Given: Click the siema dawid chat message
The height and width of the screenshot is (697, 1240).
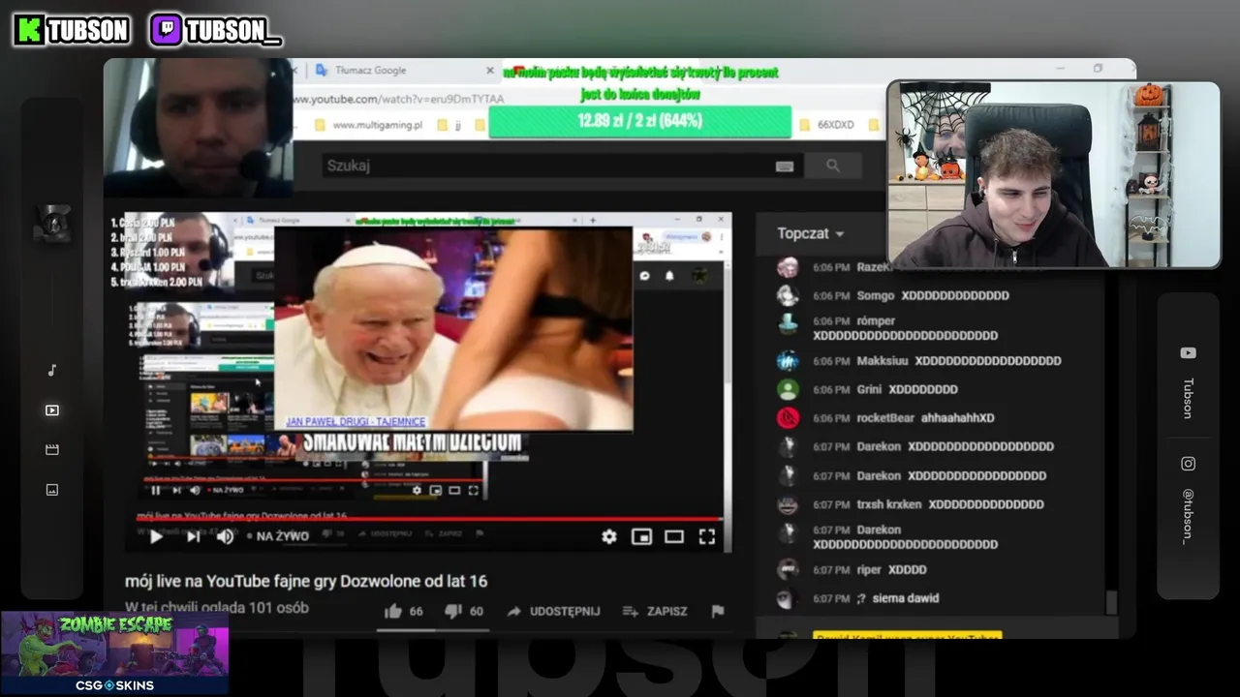Looking at the screenshot, I should (x=906, y=598).
